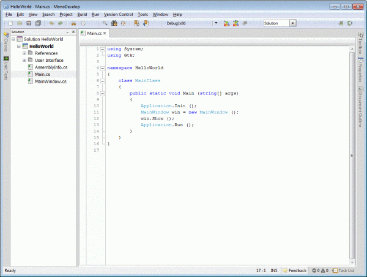The image size is (367, 277).
Task: Open the Debug|x86 configuration dropdown
Action: 216,23
